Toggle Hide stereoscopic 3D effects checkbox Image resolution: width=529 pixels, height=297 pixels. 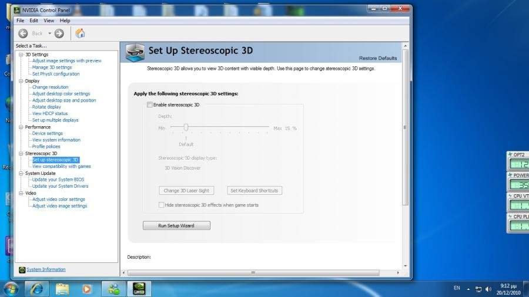click(x=161, y=205)
